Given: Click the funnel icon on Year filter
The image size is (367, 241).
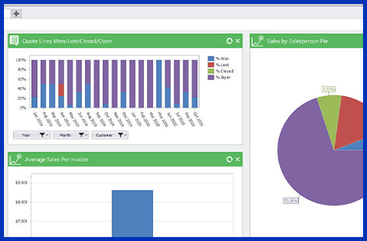Looking at the screenshot, I should pyautogui.click(x=42, y=135).
